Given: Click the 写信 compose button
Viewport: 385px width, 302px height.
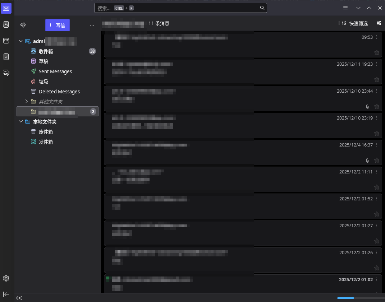Looking at the screenshot, I should [x=57, y=25].
